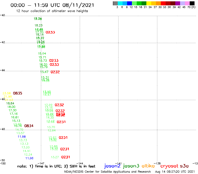198x174 pixels.
Task: Click the cyan legend color swatch
Action: (x=120, y=3)
